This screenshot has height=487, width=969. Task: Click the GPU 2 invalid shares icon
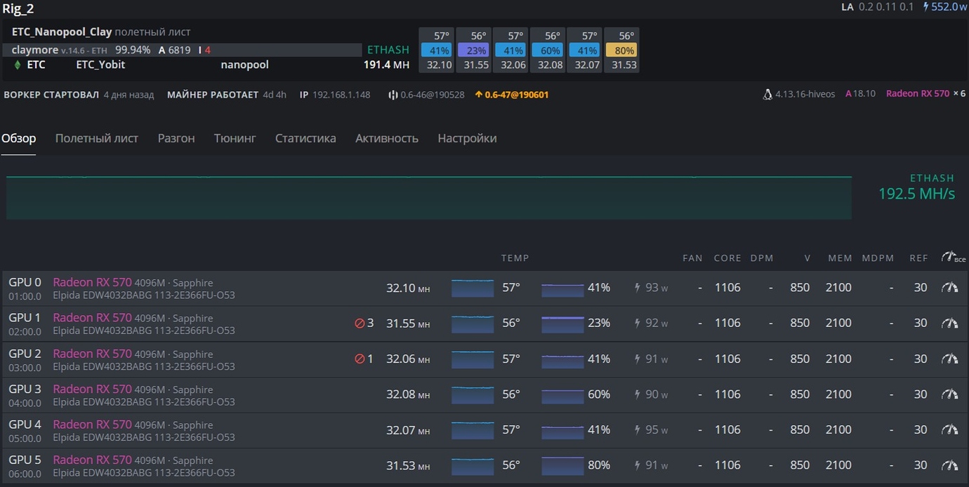(x=360, y=359)
